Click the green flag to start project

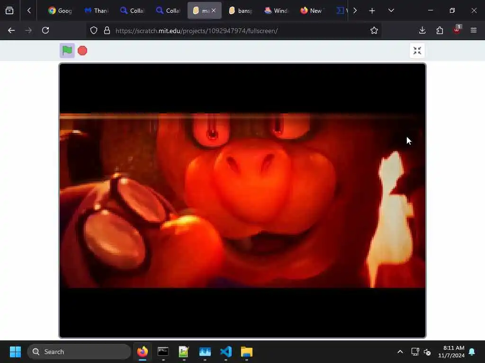pyautogui.click(x=67, y=50)
